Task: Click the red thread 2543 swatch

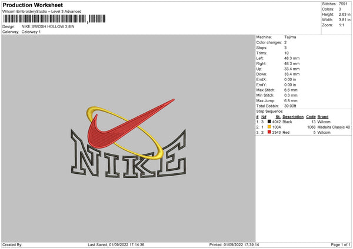Action: [x=269, y=132]
